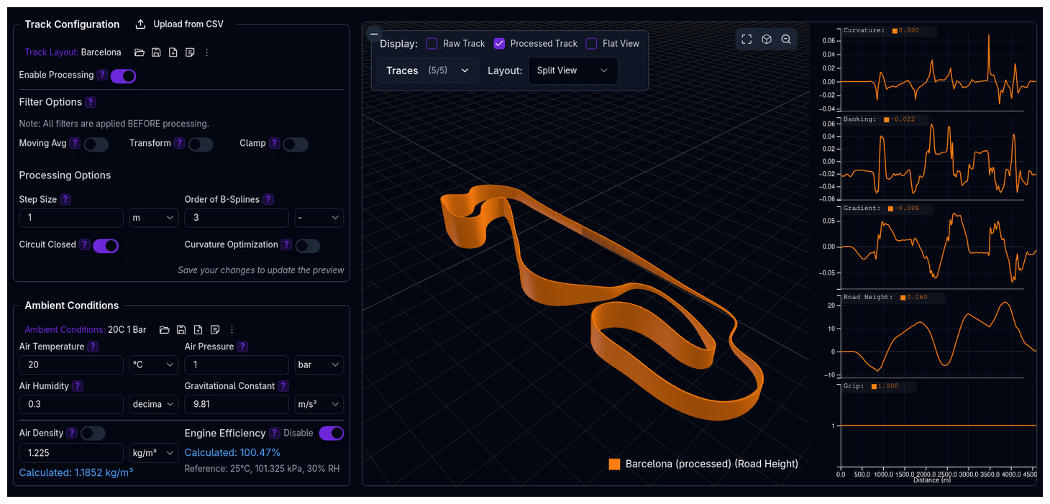Switch display to Flat View

[591, 43]
